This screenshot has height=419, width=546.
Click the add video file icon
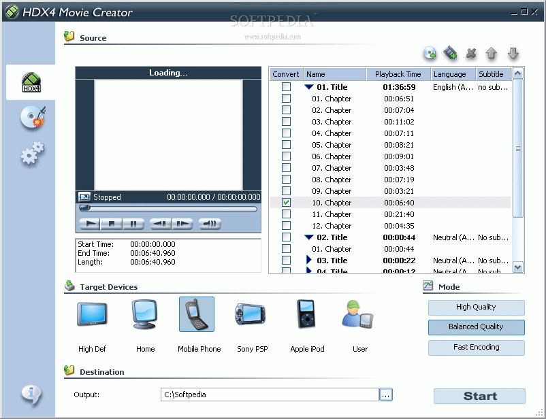(450, 53)
